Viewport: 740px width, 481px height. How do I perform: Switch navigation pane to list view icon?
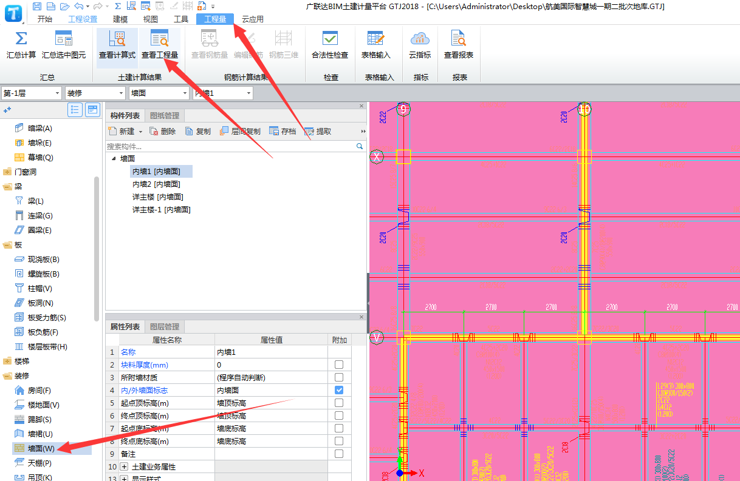(75, 110)
